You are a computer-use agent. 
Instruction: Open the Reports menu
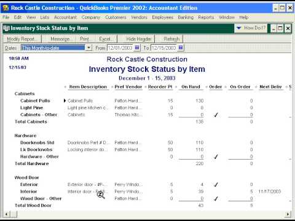[206, 17]
